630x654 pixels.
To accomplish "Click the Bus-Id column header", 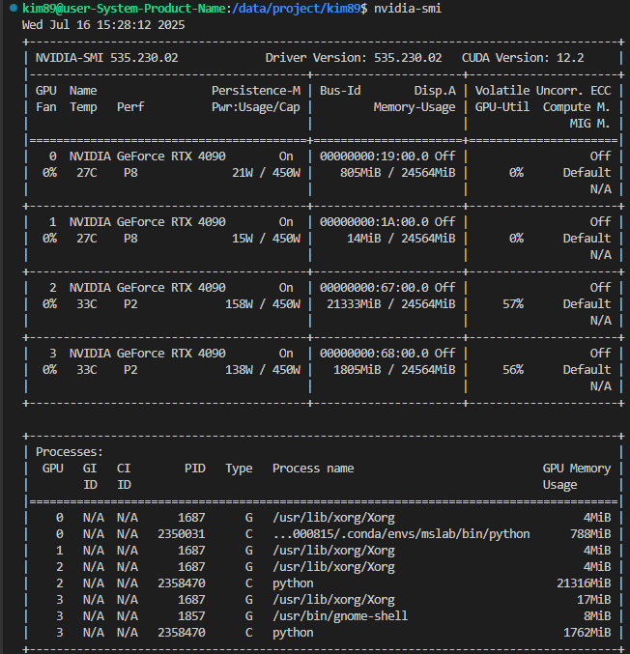I will 340,91.
